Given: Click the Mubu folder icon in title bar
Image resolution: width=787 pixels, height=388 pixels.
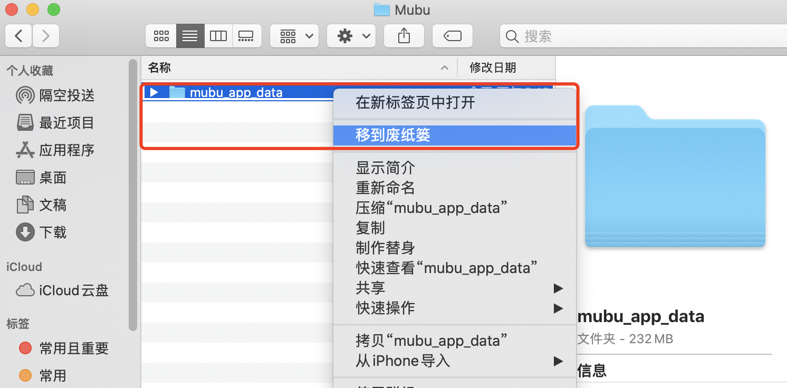Looking at the screenshot, I should click(381, 9).
